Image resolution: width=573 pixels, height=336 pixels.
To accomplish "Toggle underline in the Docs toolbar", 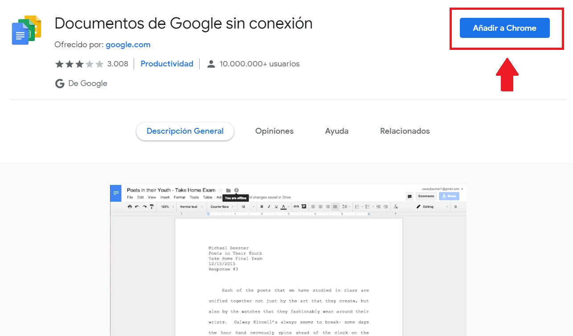I will [x=276, y=207].
